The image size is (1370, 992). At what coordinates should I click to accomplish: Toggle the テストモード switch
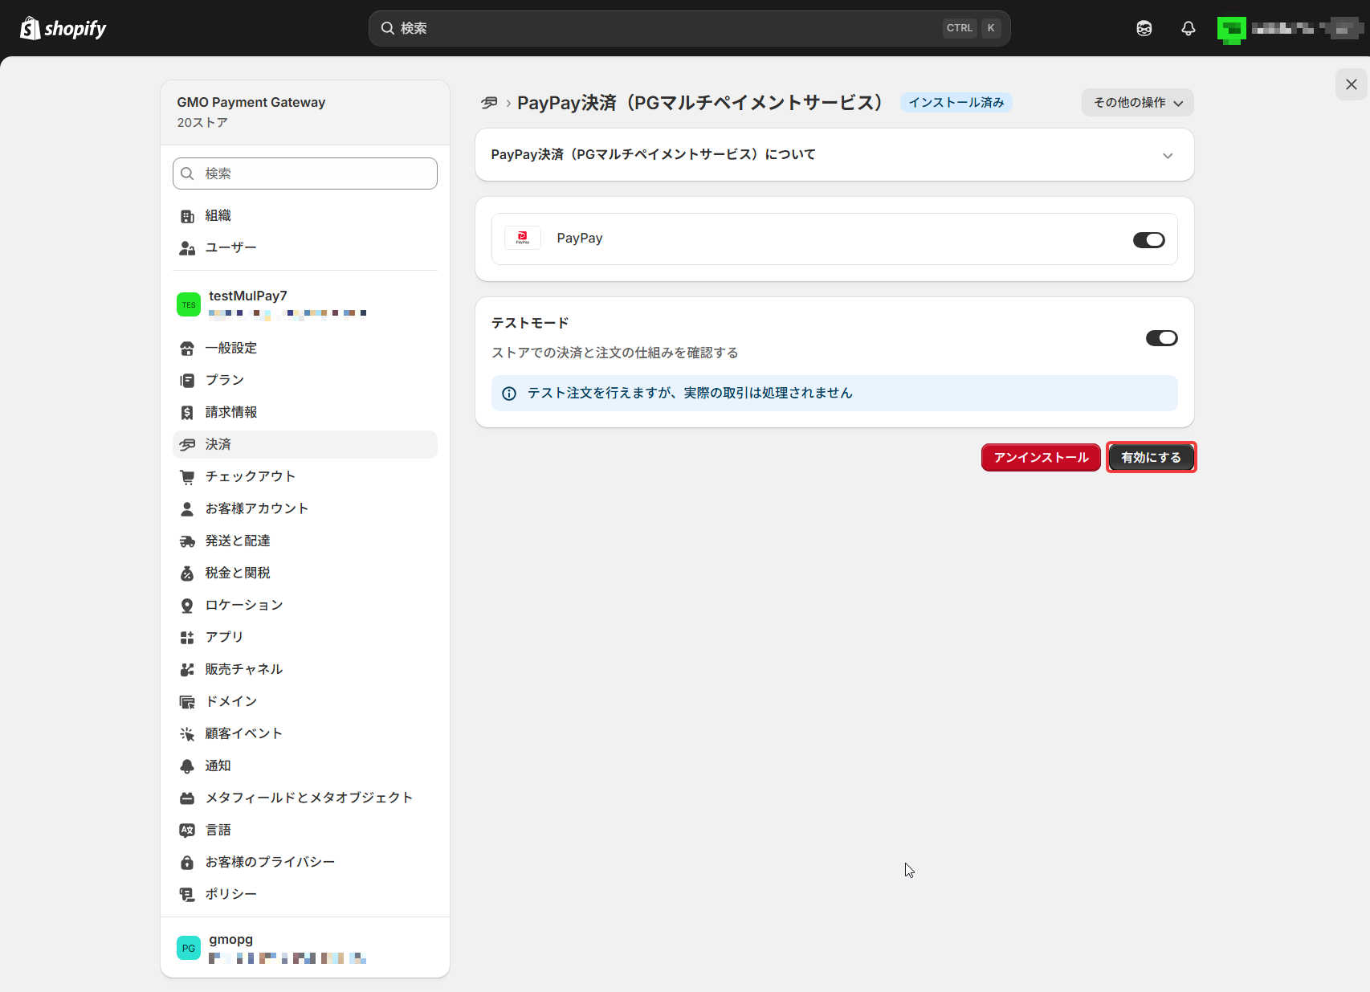(1162, 338)
